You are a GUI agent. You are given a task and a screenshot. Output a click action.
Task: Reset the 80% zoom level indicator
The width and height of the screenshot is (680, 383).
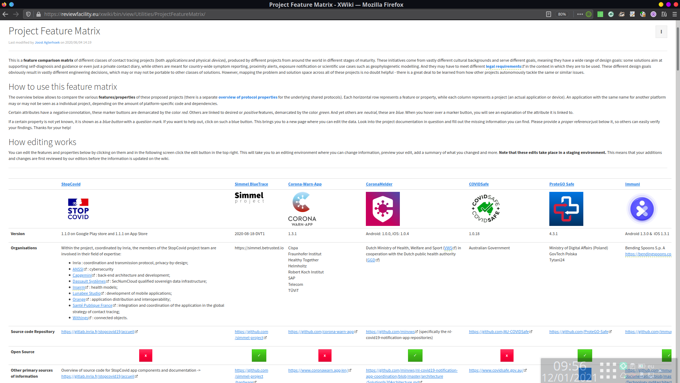pos(562,14)
